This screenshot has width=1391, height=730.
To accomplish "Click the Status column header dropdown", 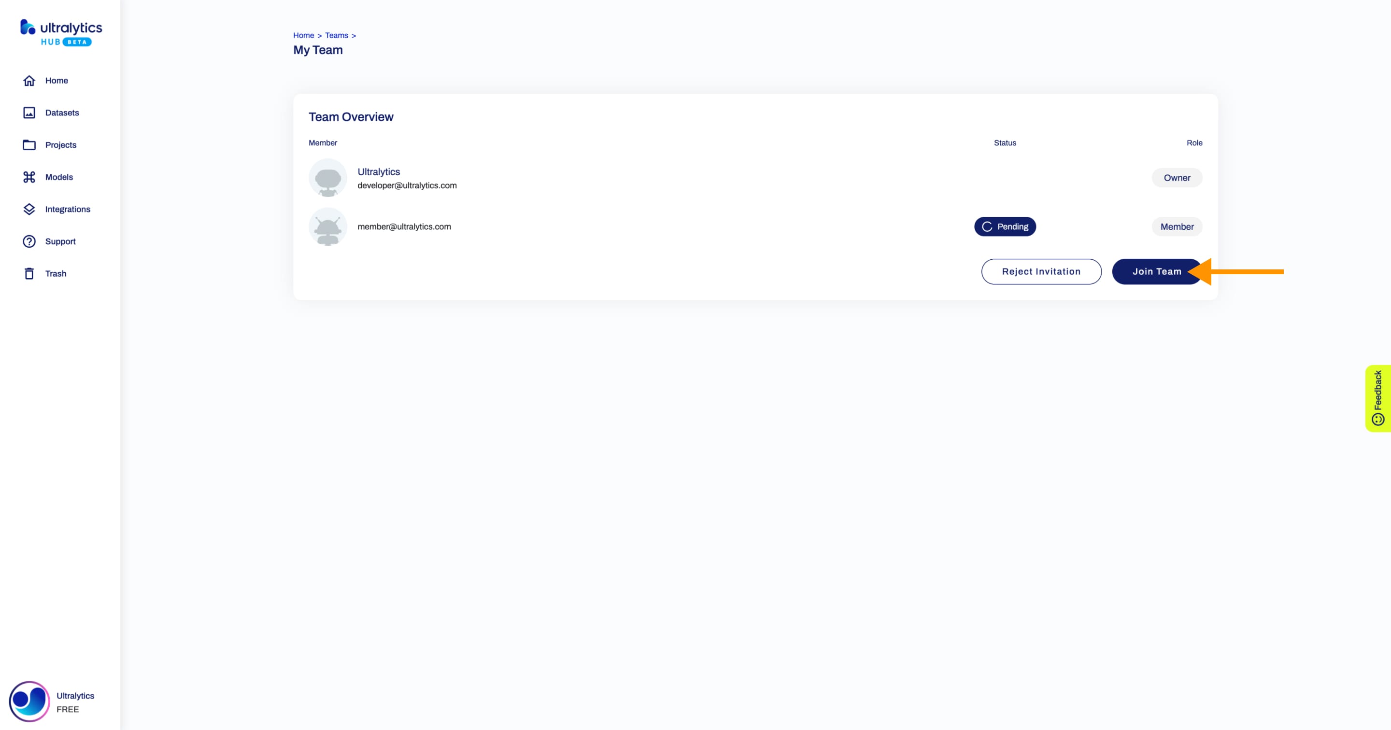I will pos(1005,142).
